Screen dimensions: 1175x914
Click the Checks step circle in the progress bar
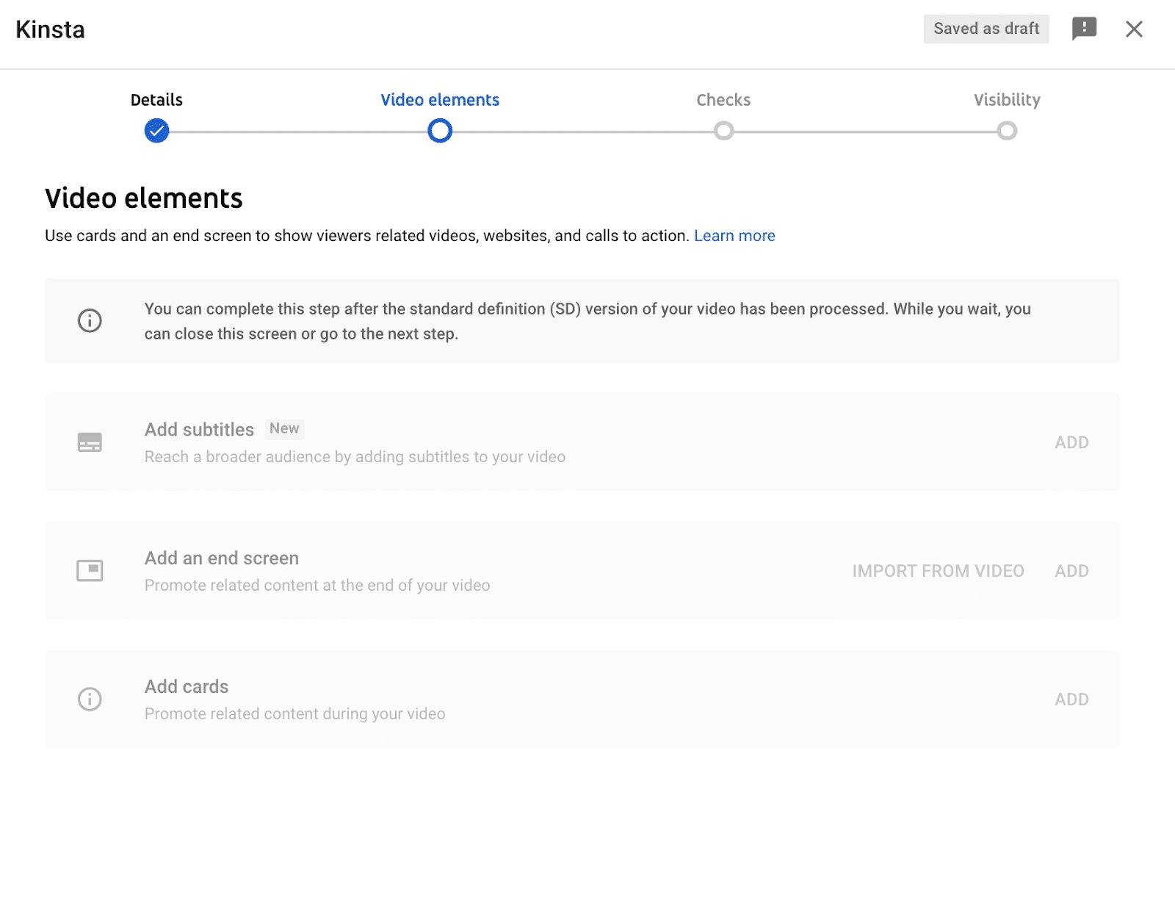point(723,131)
